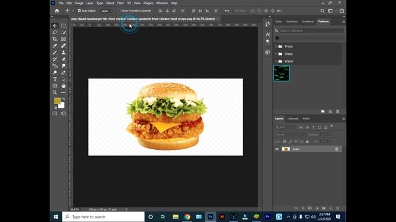The height and width of the screenshot is (222, 396).
Task: Select the Path Selection tool
Action: (x=63, y=79)
